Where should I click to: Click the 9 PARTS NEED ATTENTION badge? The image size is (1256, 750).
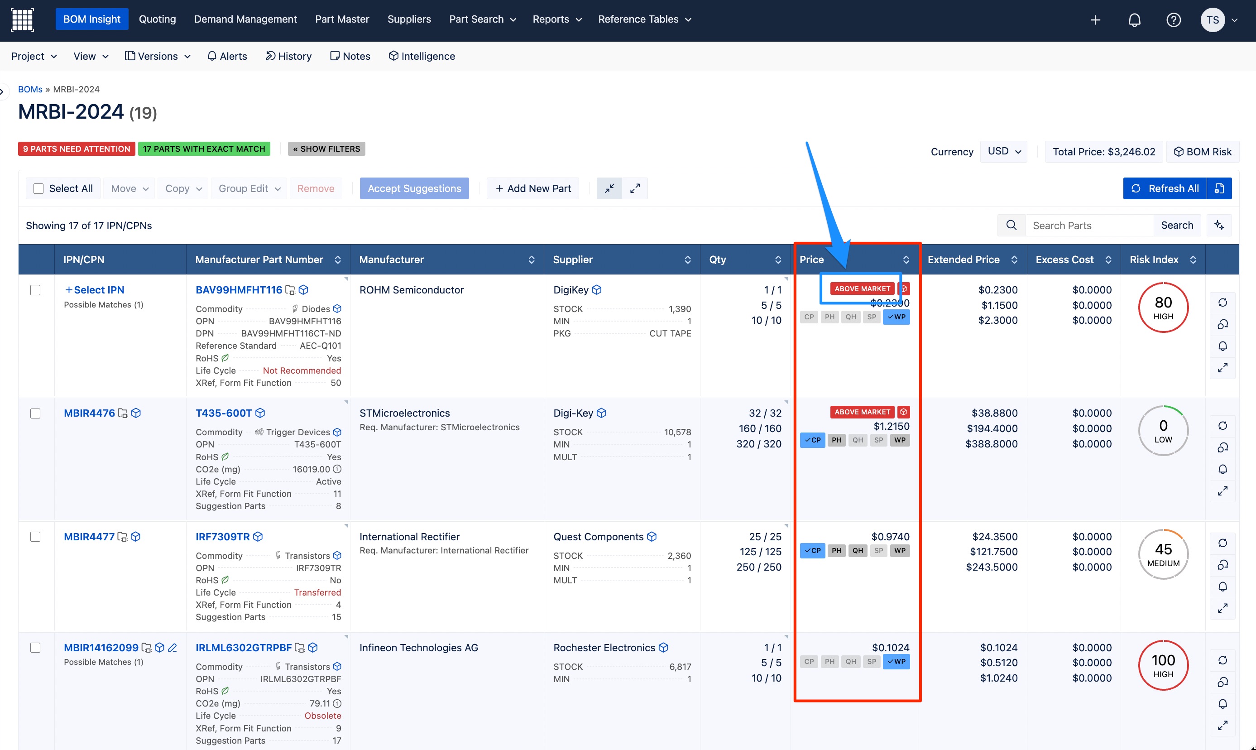[x=77, y=149]
